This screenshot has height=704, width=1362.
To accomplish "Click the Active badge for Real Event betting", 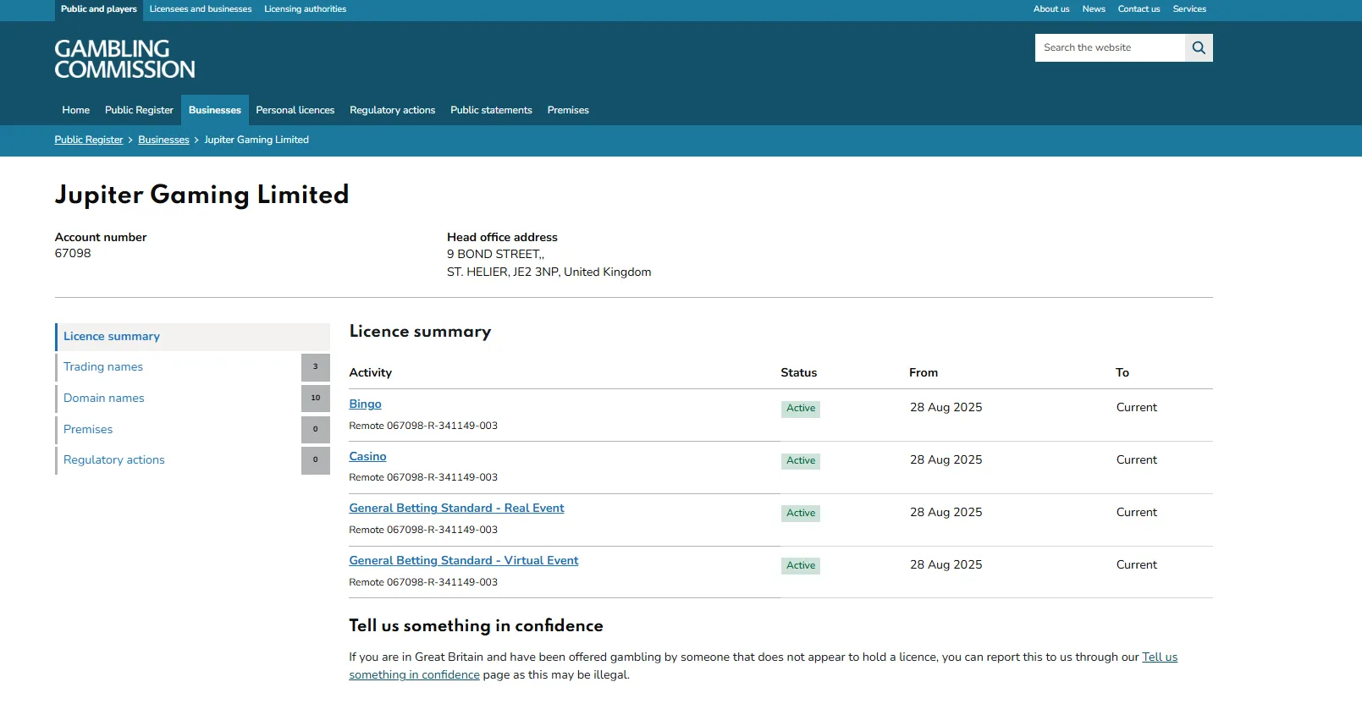I will 801,514.
